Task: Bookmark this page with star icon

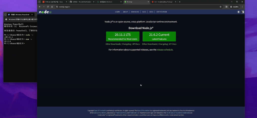Action: [220, 7]
